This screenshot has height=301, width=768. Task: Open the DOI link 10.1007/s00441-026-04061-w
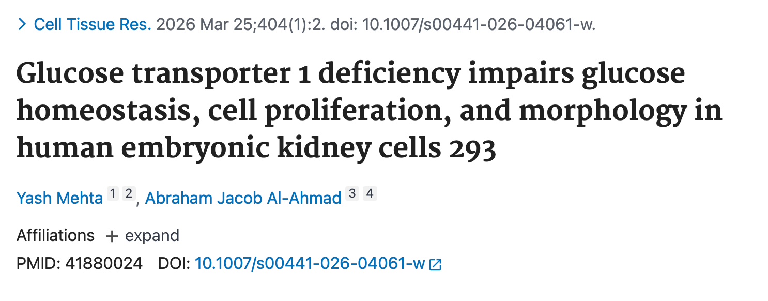pos(310,264)
